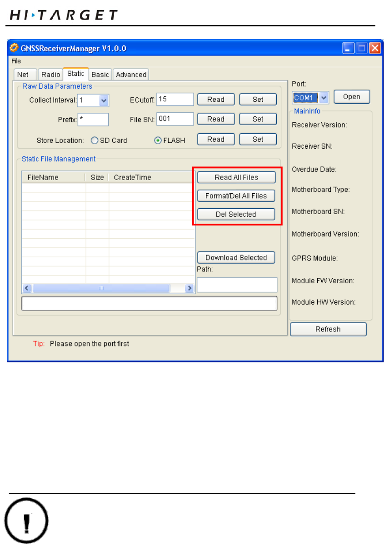The width and height of the screenshot is (384, 546).
Task: Click Download Selected button
Action: [236, 257]
